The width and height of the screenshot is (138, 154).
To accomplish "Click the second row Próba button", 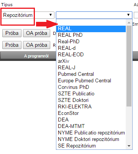I will click(x=12, y=45).
